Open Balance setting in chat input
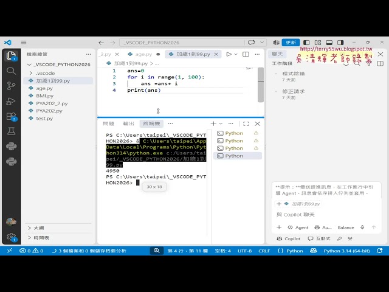The height and width of the screenshot is (292, 389). (x=346, y=228)
